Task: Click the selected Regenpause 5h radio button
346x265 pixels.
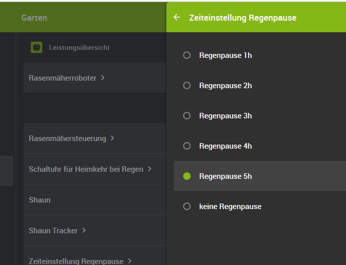Action: 187,176
